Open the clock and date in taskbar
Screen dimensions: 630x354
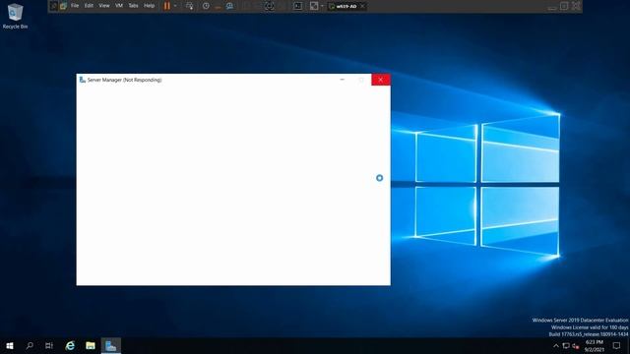pos(595,345)
